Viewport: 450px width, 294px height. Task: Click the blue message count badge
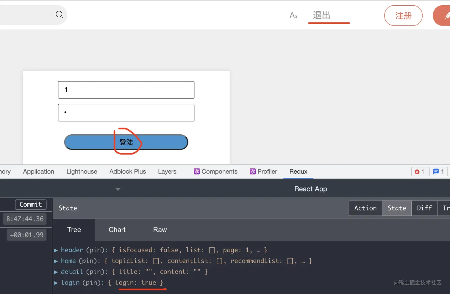(438, 172)
